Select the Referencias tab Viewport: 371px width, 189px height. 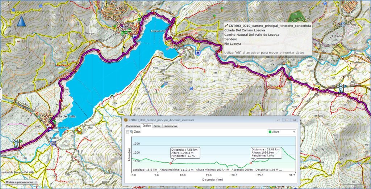170,126
